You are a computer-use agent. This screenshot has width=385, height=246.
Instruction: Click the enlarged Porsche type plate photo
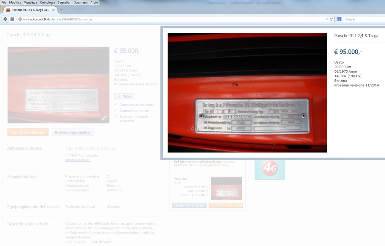[x=247, y=93]
